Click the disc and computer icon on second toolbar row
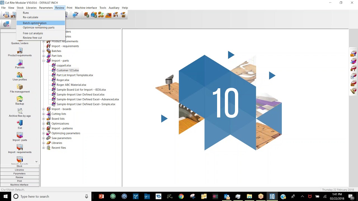 [x=6, y=24]
